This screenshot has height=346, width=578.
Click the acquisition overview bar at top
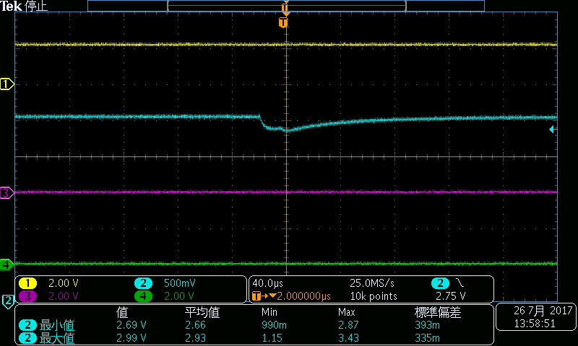(x=286, y=6)
